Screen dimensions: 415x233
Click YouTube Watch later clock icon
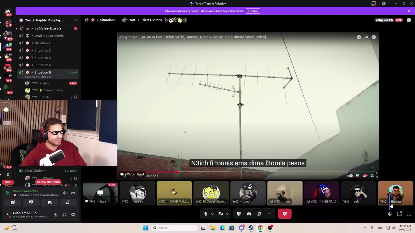359,37
